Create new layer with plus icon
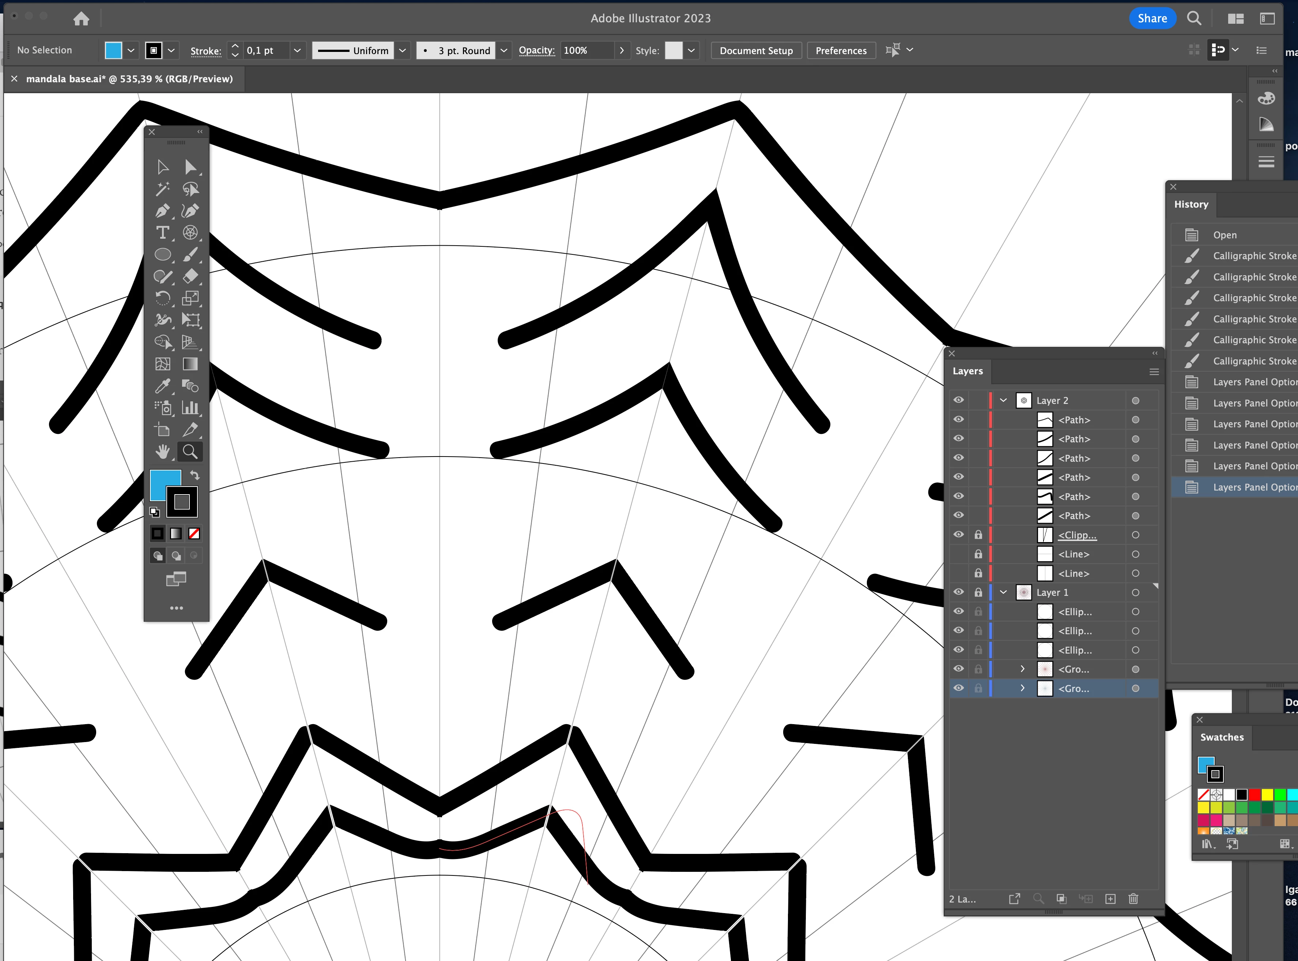This screenshot has height=961, width=1298. 1110,899
